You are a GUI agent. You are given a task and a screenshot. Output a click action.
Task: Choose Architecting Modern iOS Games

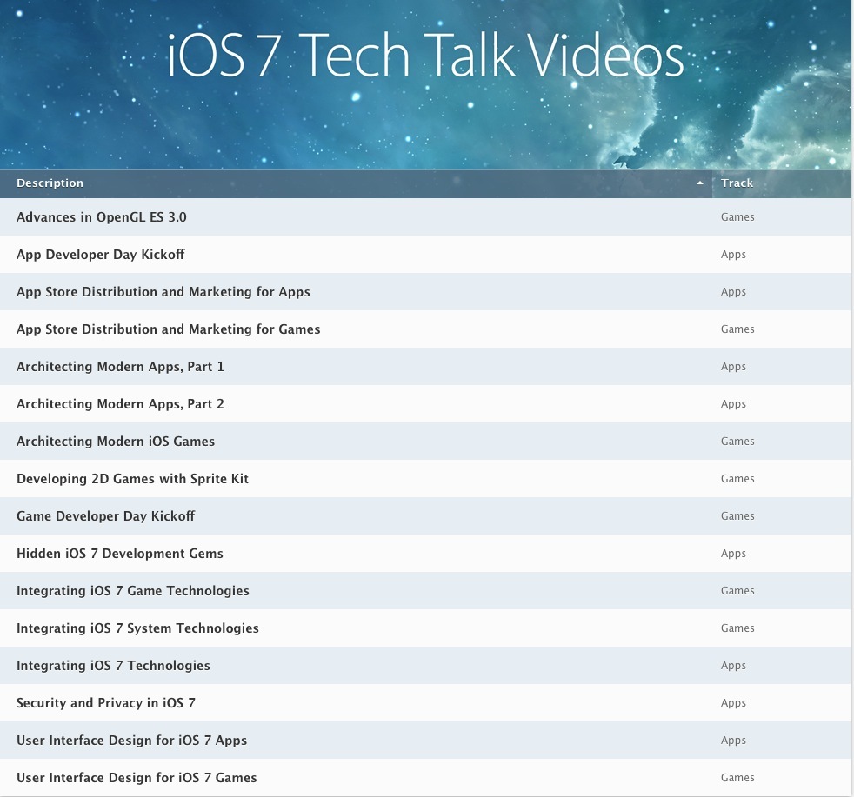116,442
